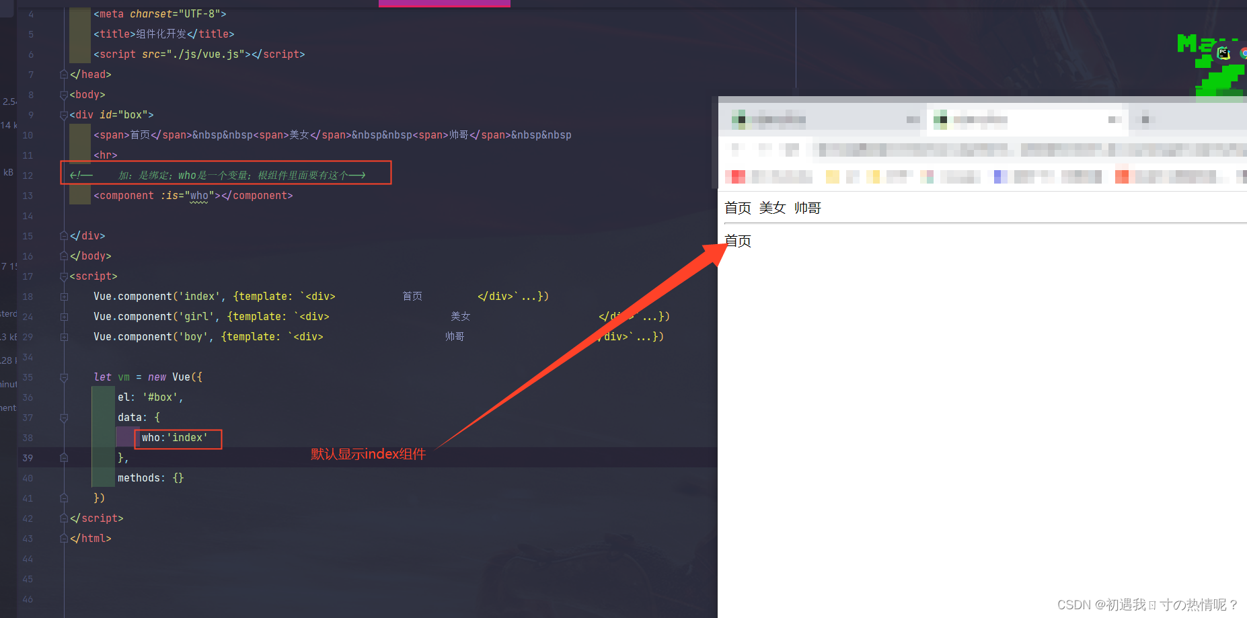This screenshot has width=1247, height=618.
Task: Collapse the <body> tag fold marker
Action: click(x=64, y=95)
